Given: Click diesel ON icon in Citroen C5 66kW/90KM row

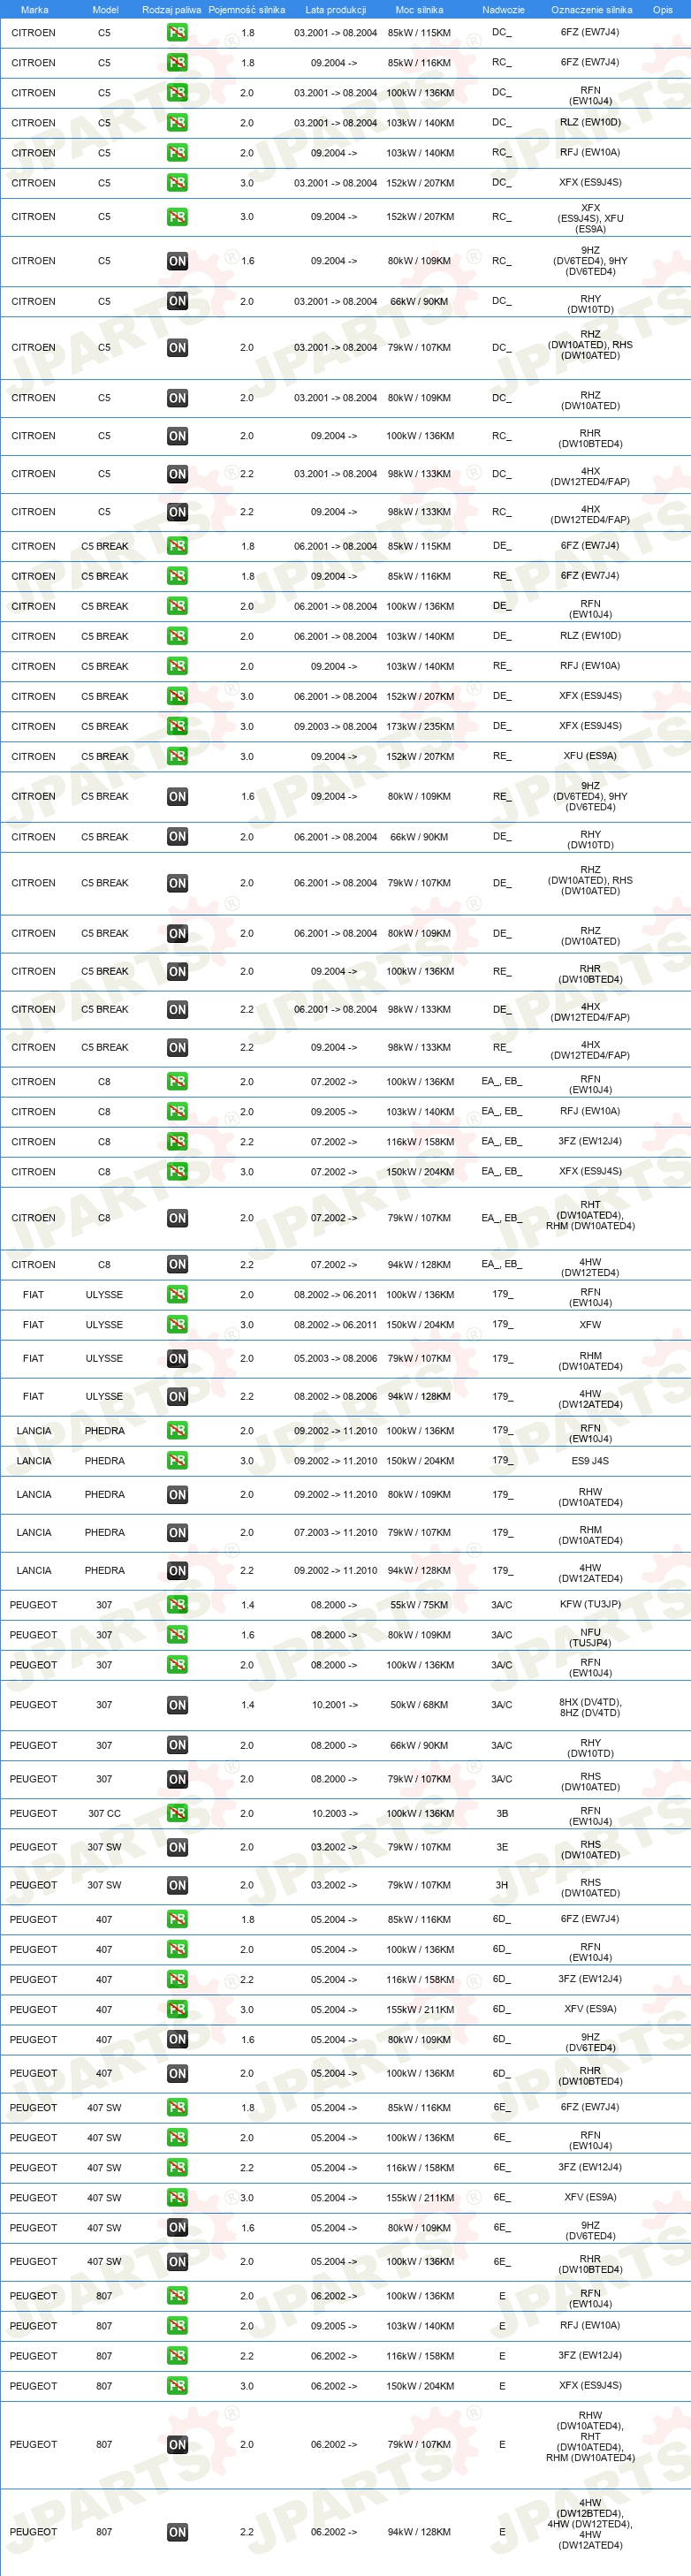Looking at the screenshot, I should pyautogui.click(x=177, y=301).
